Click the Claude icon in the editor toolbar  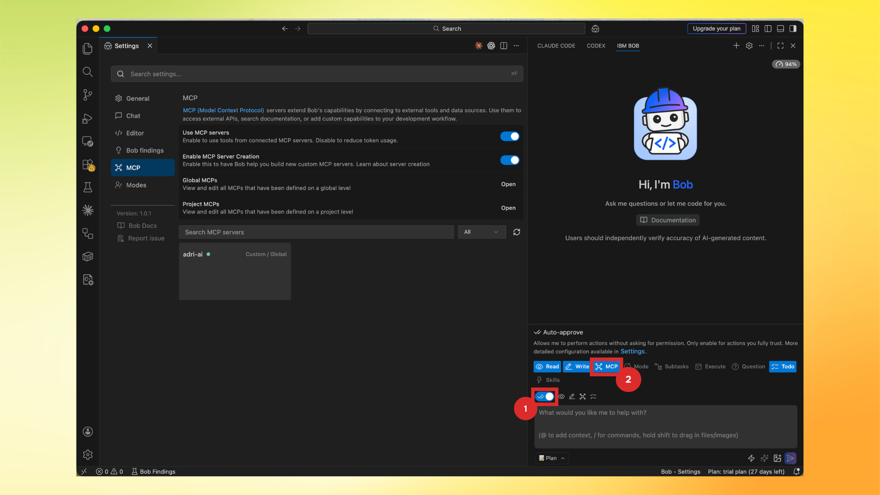pyautogui.click(x=478, y=46)
